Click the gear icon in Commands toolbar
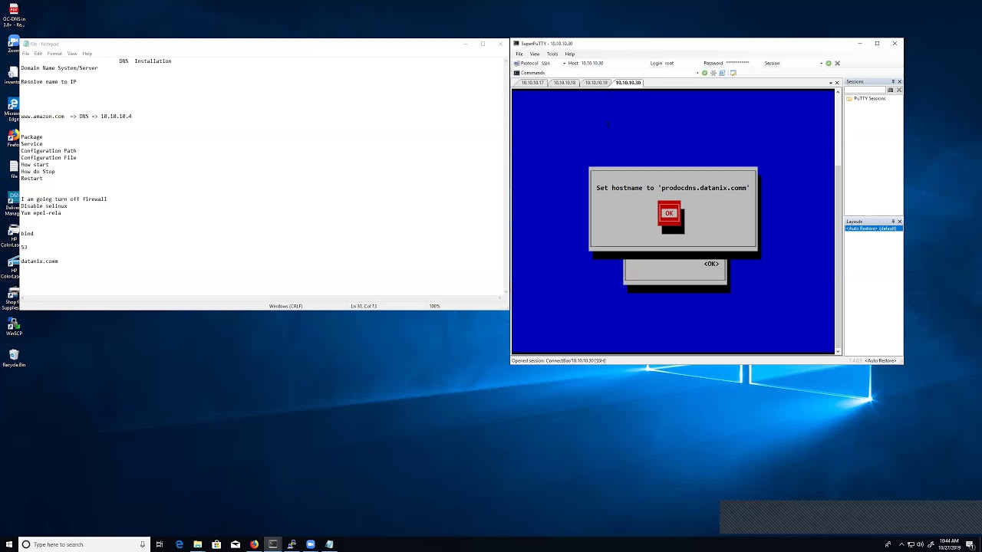Image resolution: width=982 pixels, height=552 pixels. pyautogui.click(x=713, y=73)
